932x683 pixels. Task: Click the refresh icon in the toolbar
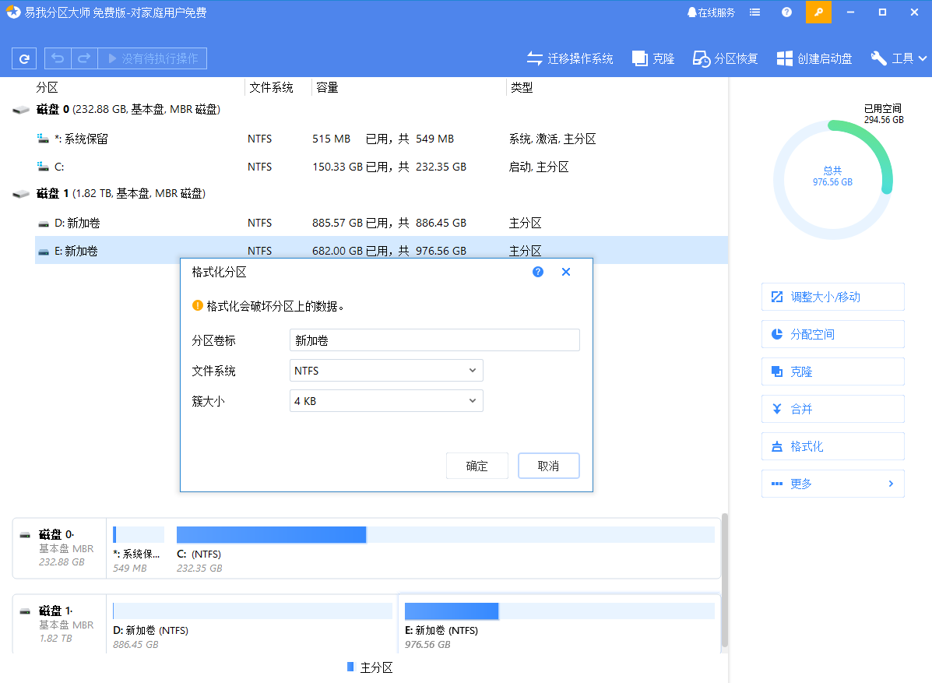pyautogui.click(x=24, y=58)
